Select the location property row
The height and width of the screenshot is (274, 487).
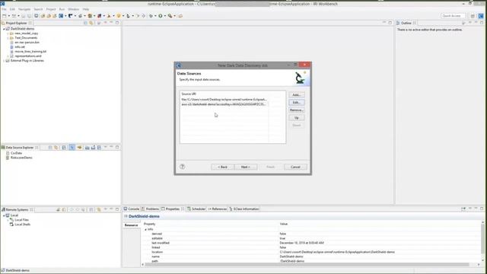[x=312, y=252]
